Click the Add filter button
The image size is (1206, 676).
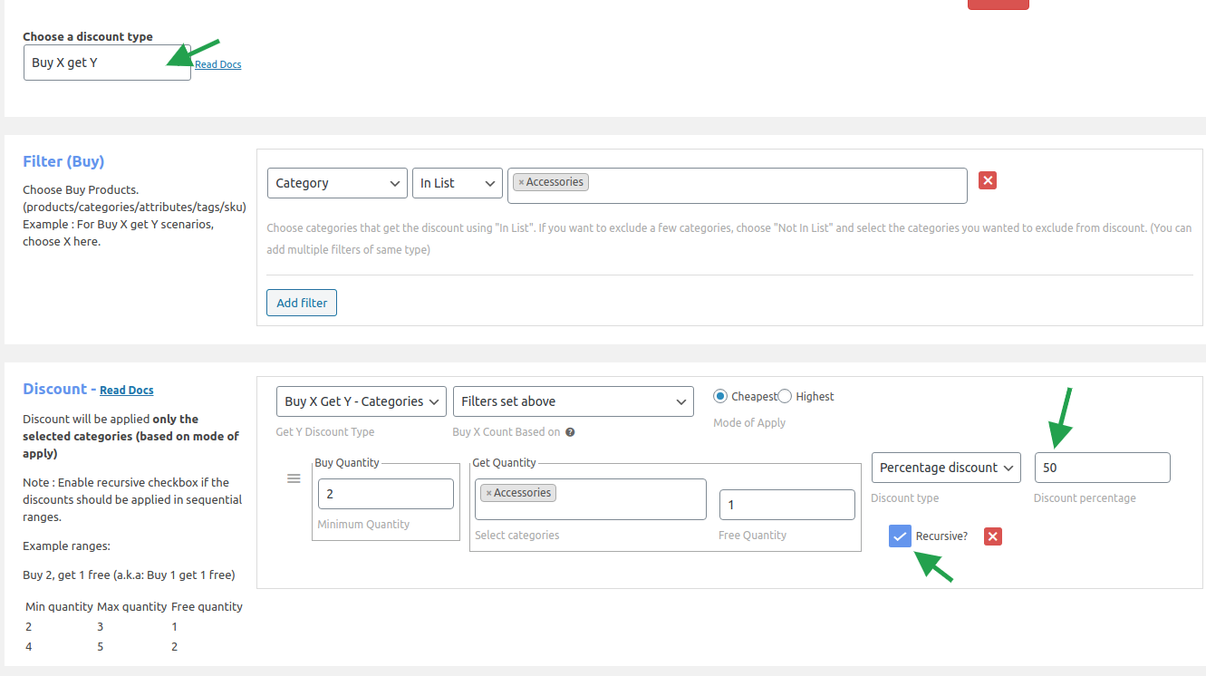click(x=302, y=303)
